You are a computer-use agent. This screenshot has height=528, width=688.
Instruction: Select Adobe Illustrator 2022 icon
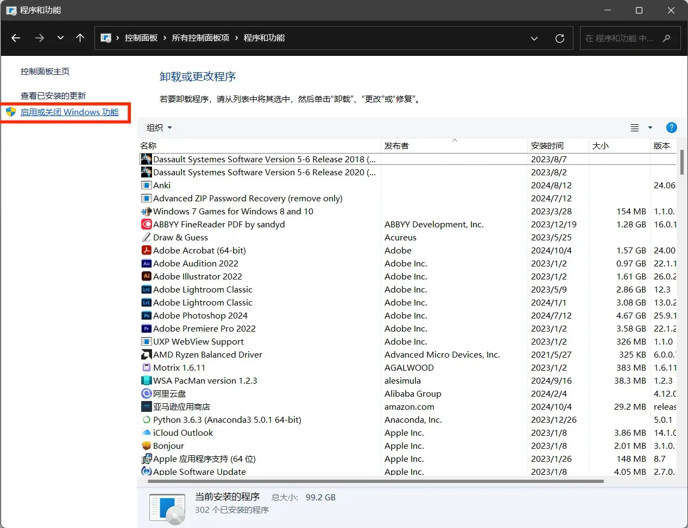click(x=146, y=276)
